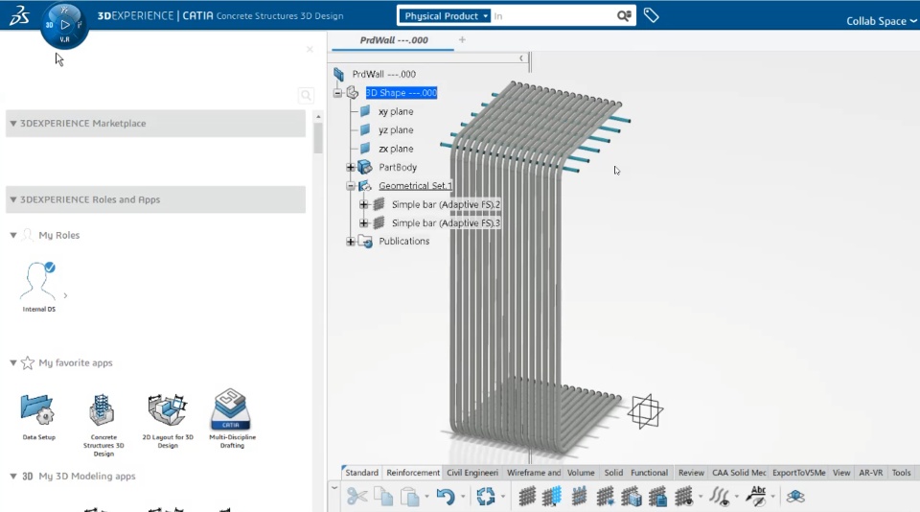Click the Paste icon in toolbar
The width and height of the screenshot is (920, 512).
[x=409, y=497]
